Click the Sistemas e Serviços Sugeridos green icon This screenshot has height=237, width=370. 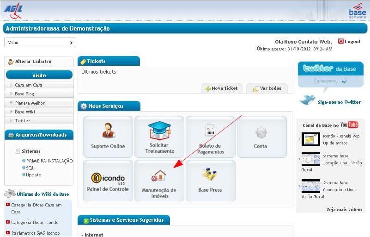(x=86, y=221)
